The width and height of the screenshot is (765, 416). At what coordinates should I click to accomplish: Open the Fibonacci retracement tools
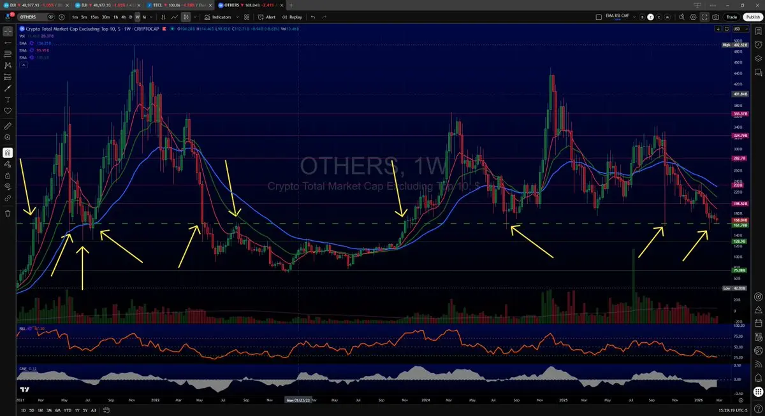pos(8,54)
